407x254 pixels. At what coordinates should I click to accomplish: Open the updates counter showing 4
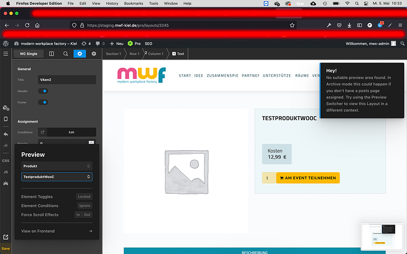pyautogui.click(x=86, y=44)
